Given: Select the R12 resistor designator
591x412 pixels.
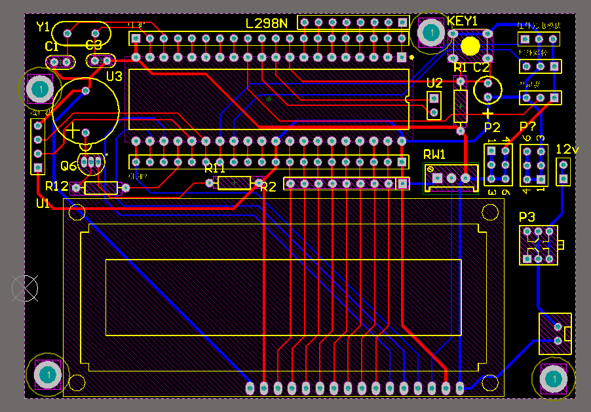Looking at the screenshot, I should pyautogui.click(x=57, y=186).
